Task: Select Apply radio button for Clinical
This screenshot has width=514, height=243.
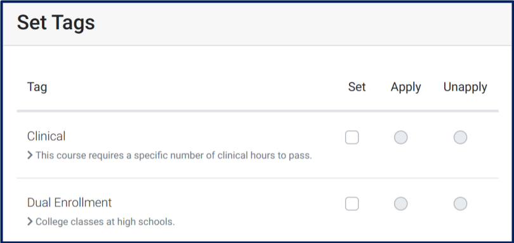Action: (400, 138)
